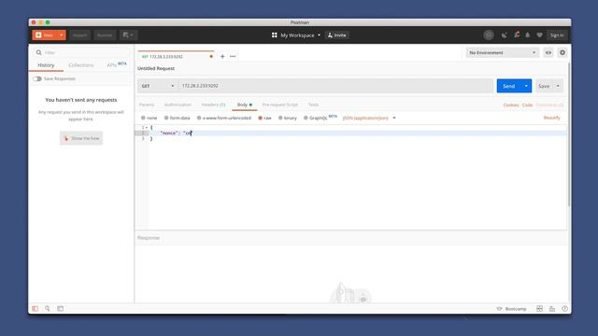Open the My Workspace switcher

[x=296, y=35]
